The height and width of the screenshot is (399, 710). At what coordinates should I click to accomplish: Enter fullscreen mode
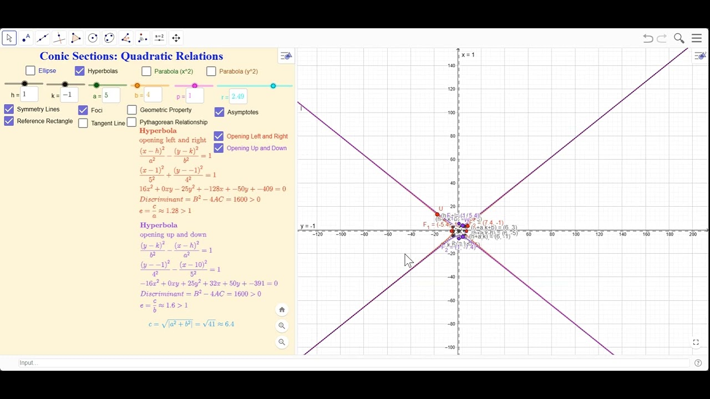click(x=696, y=342)
